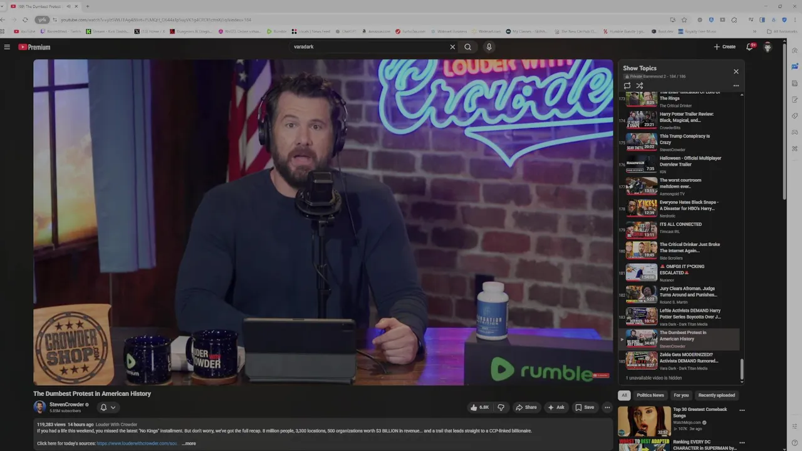Like the video
Viewport: 802px width, 451px height.
click(480, 407)
